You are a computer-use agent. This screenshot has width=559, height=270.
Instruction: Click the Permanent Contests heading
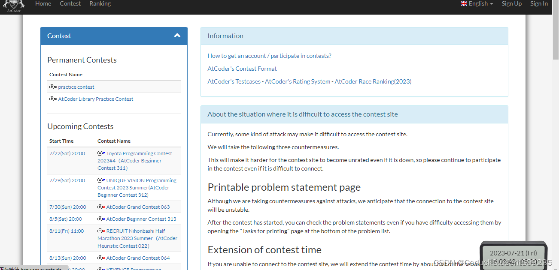pos(82,60)
